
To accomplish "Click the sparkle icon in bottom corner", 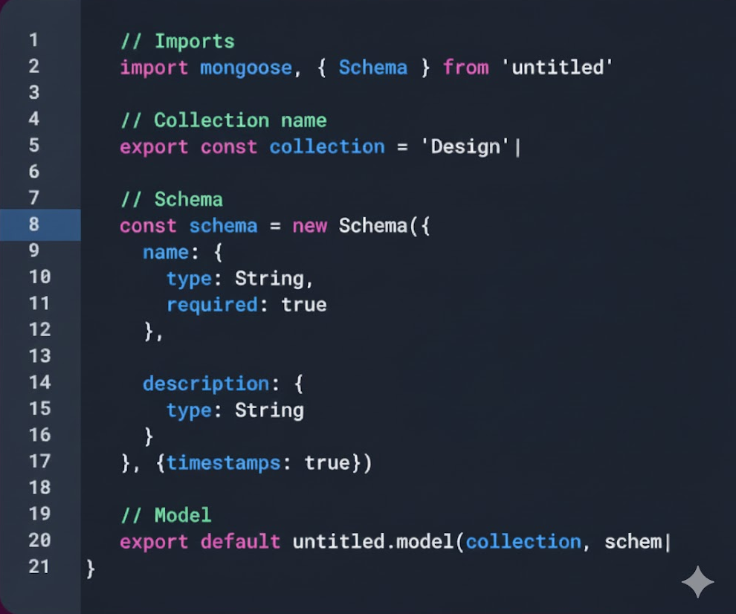I will tap(697, 582).
